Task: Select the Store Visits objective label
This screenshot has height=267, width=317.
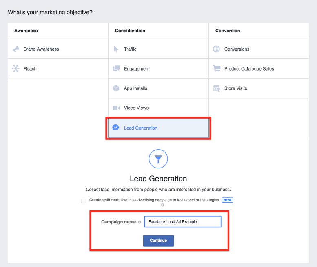Action: pos(235,88)
